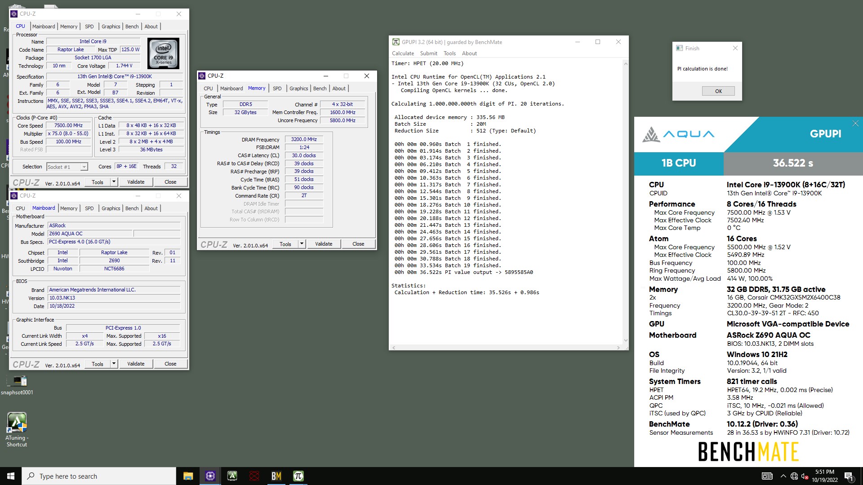
Task: Open the Windows Start menu
Action: [x=11, y=476]
